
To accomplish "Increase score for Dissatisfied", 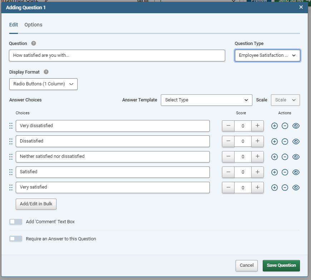I will click(x=257, y=141).
